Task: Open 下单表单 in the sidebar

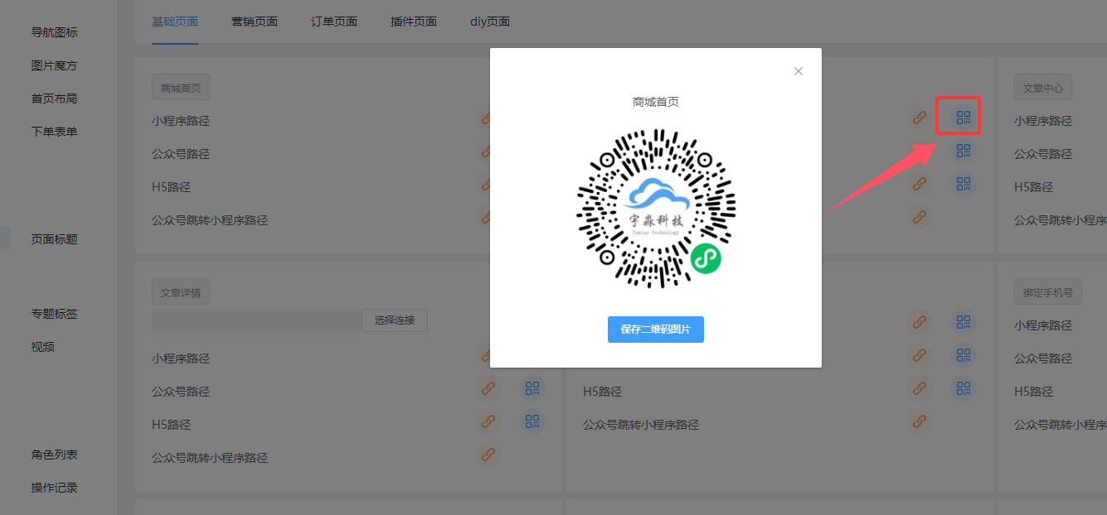Action: (x=55, y=132)
